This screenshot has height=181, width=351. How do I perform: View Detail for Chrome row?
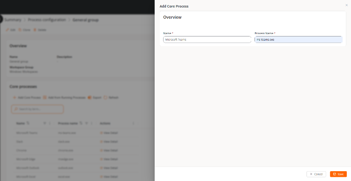(x=109, y=150)
